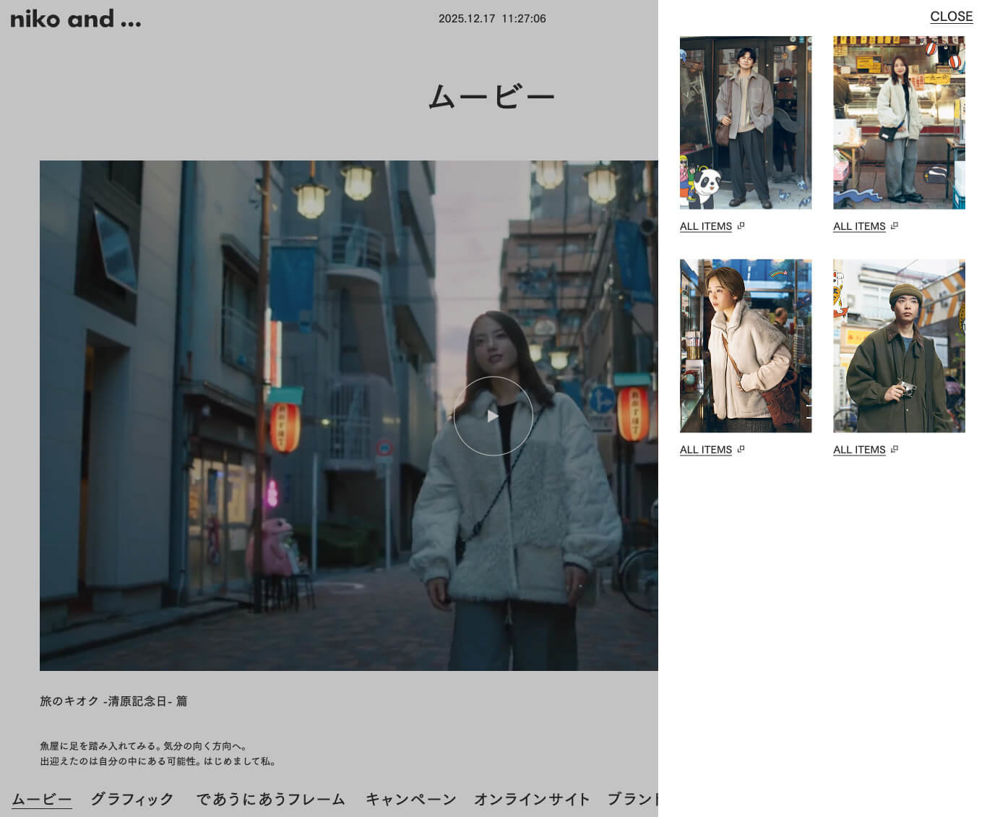Select photo of beanie man holding camera

(x=898, y=346)
